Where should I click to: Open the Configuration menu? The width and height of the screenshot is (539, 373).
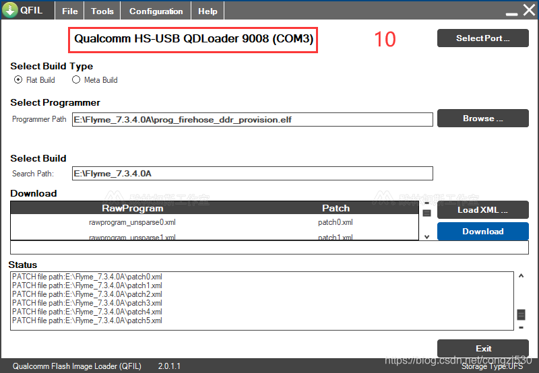(156, 11)
